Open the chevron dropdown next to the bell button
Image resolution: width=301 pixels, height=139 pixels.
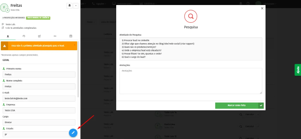(x=76, y=6)
